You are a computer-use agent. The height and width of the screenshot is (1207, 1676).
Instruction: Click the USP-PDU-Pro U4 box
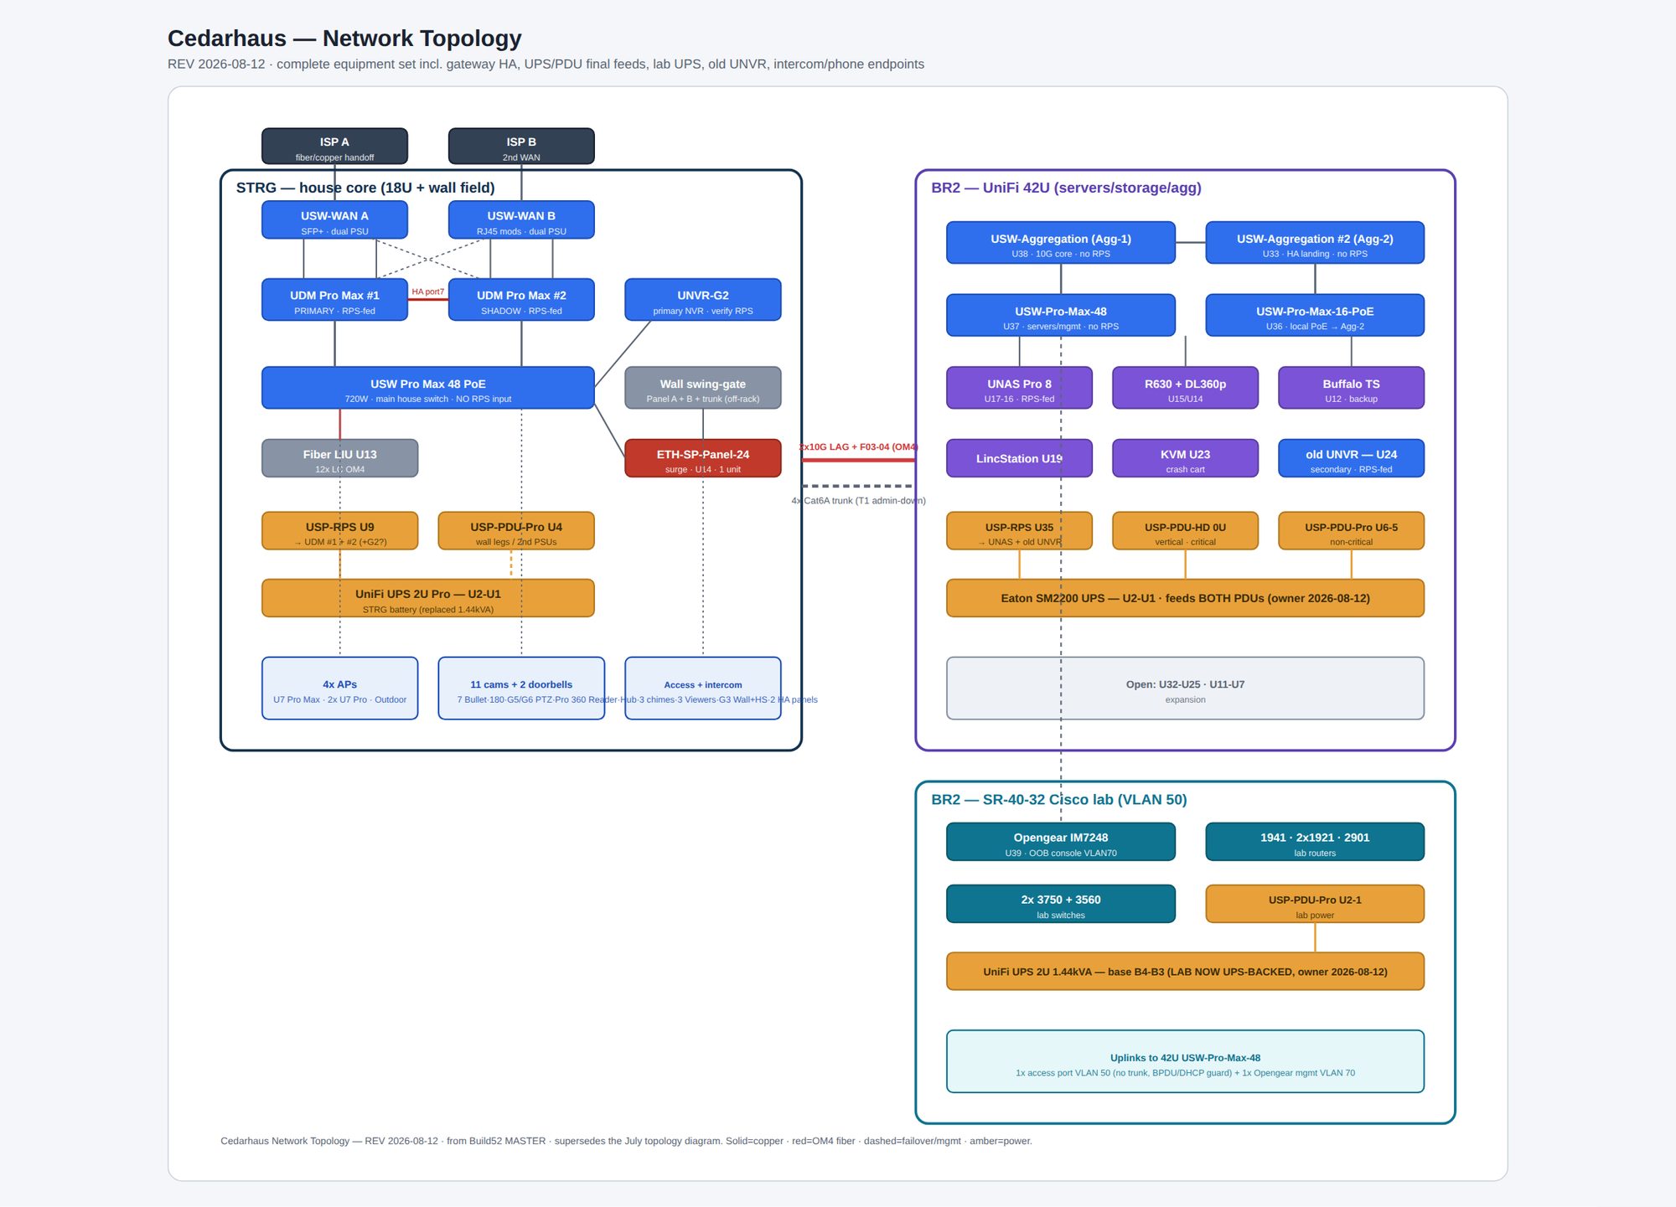516,531
